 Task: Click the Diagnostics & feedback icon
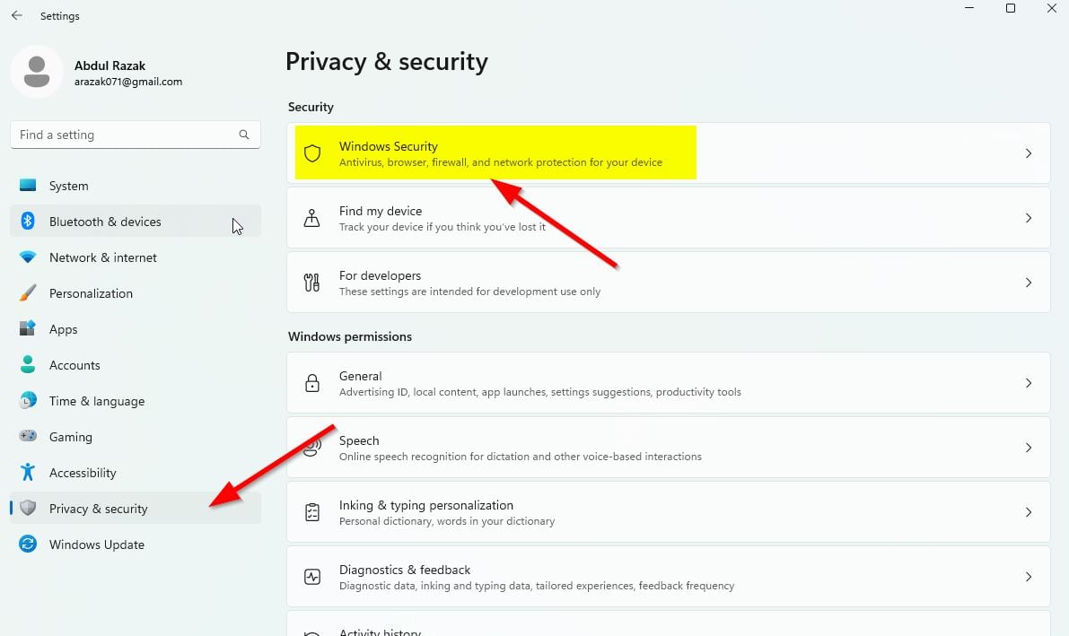(312, 577)
